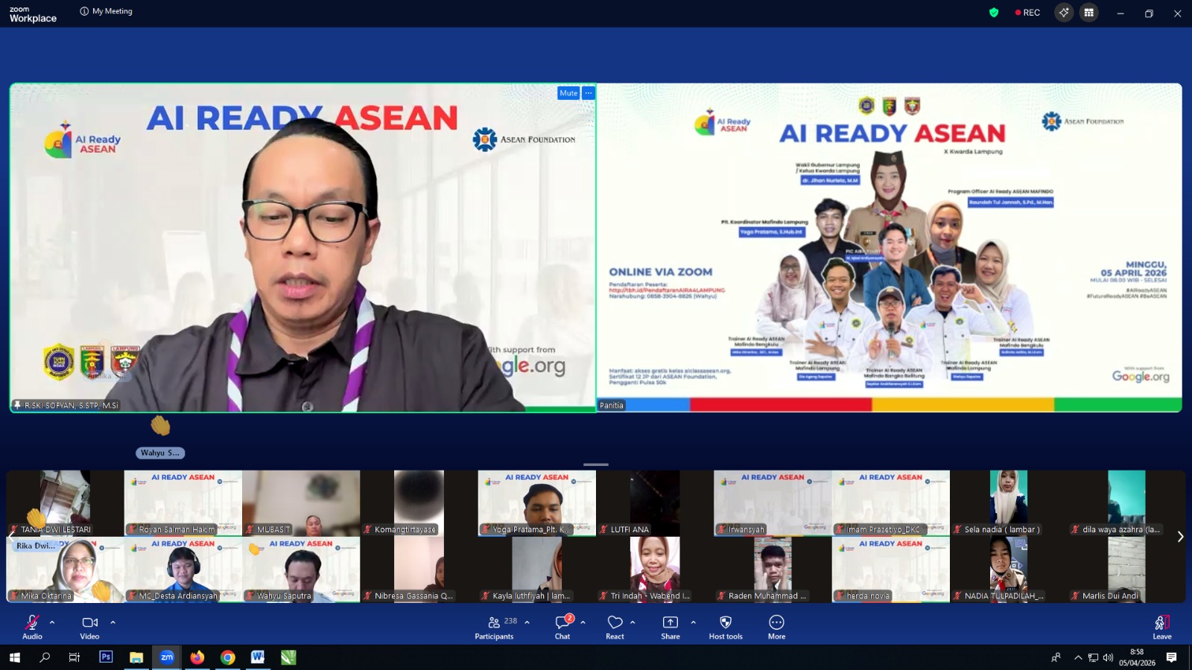
Task: Change layout using the grid view icon
Action: pyautogui.click(x=1089, y=13)
